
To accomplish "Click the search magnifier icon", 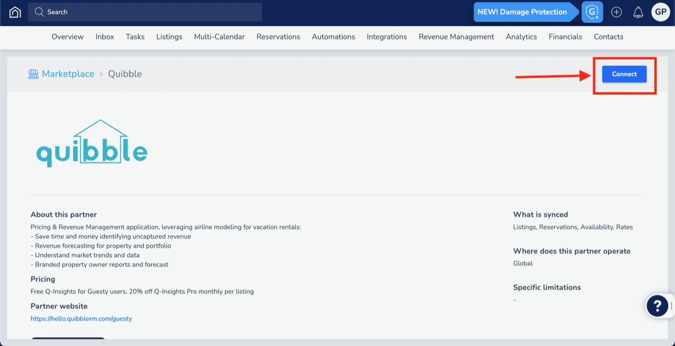I will coord(39,12).
